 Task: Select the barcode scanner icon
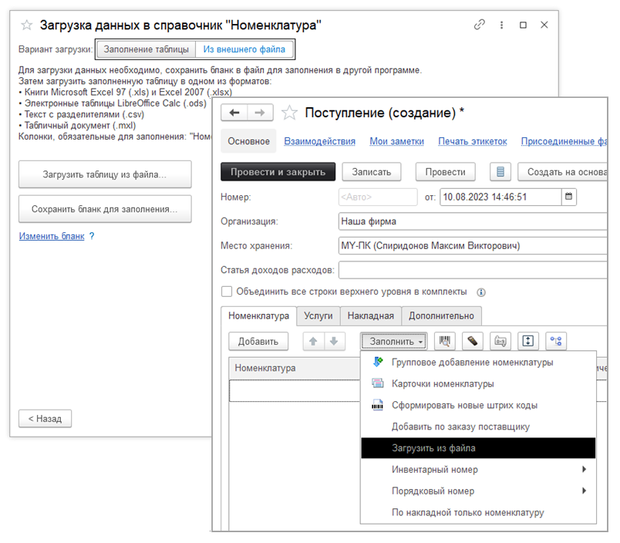(445, 342)
